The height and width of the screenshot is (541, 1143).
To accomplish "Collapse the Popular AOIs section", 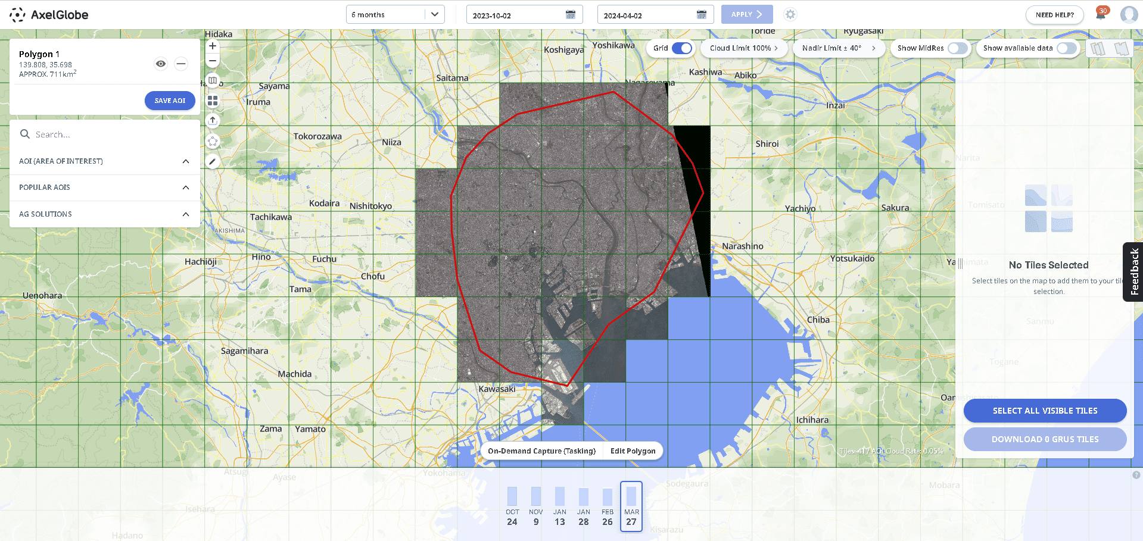I will tap(105, 187).
